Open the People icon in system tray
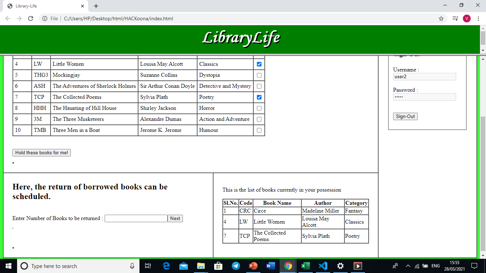This screenshot has width=486, height=273. [x=395, y=266]
